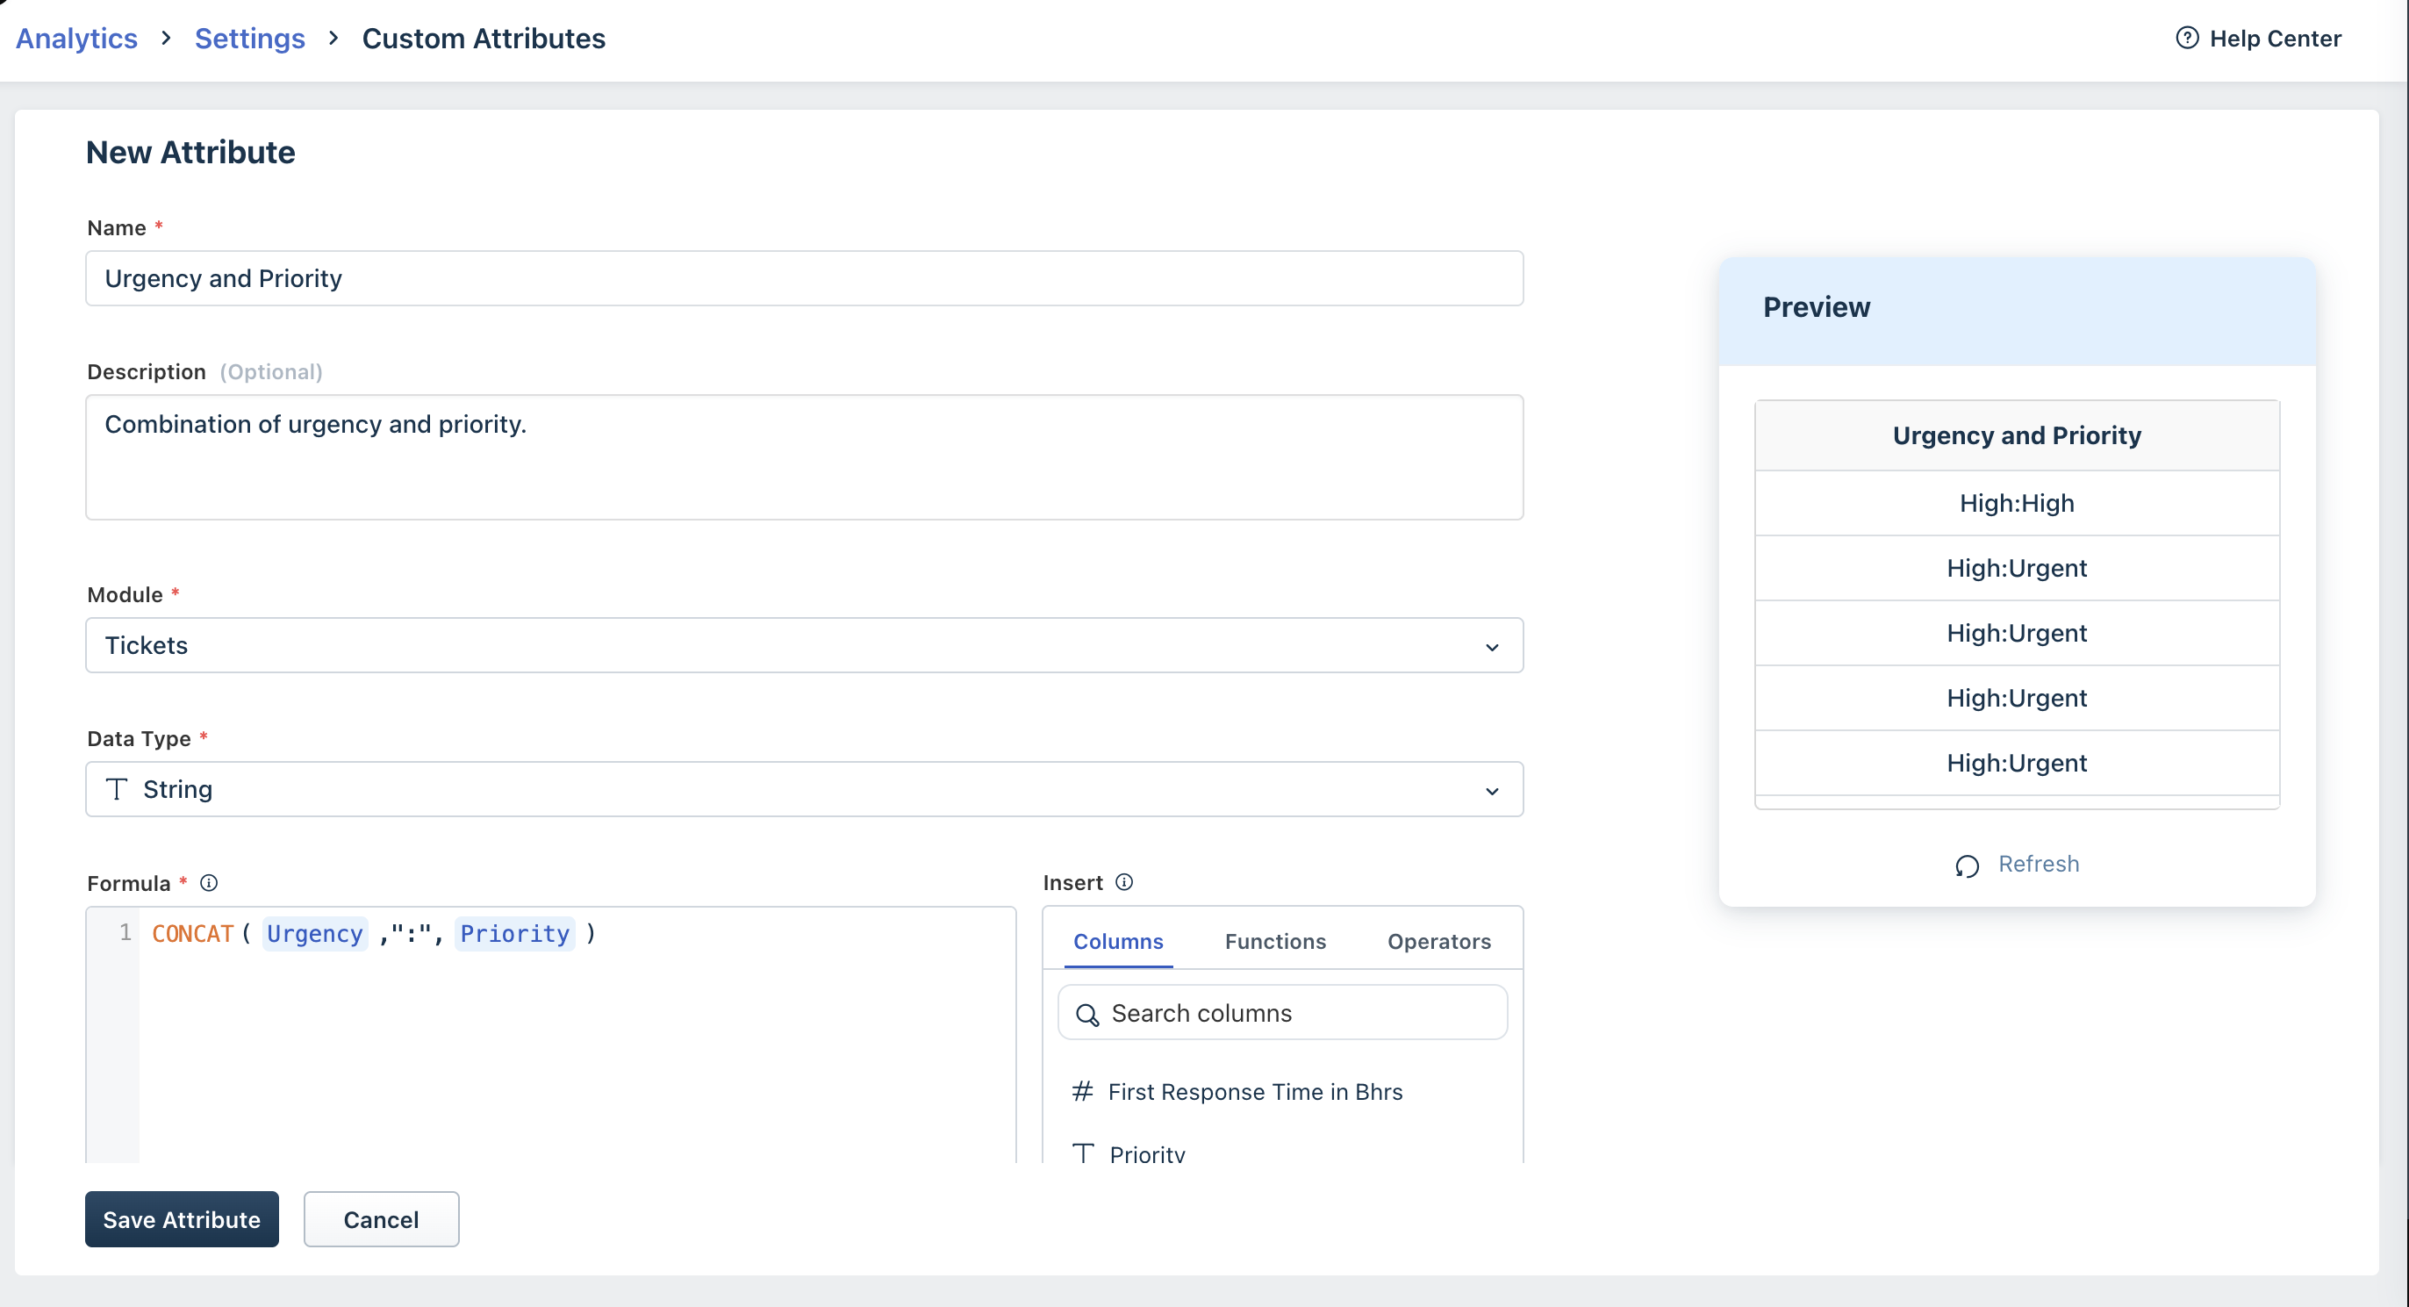Screen dimensions: 2409x1307
Task: Switch to the Functions tab
Action: pos(1274,941)
